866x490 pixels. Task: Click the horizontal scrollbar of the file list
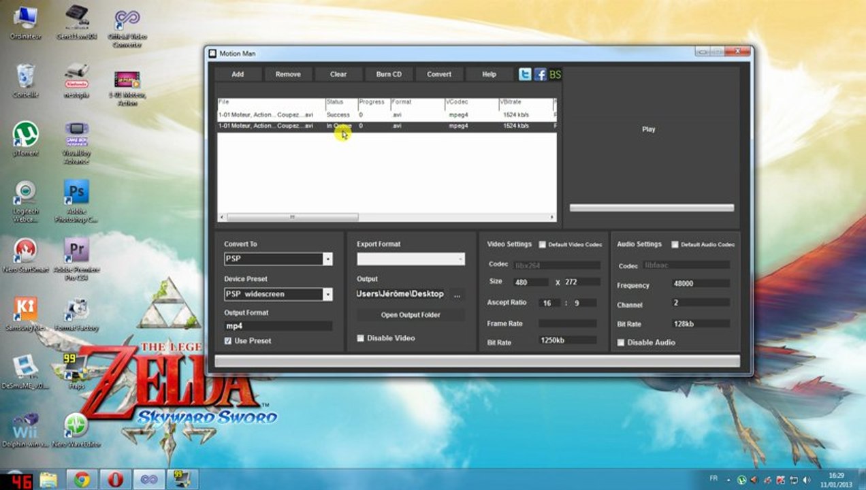point(293,217)
